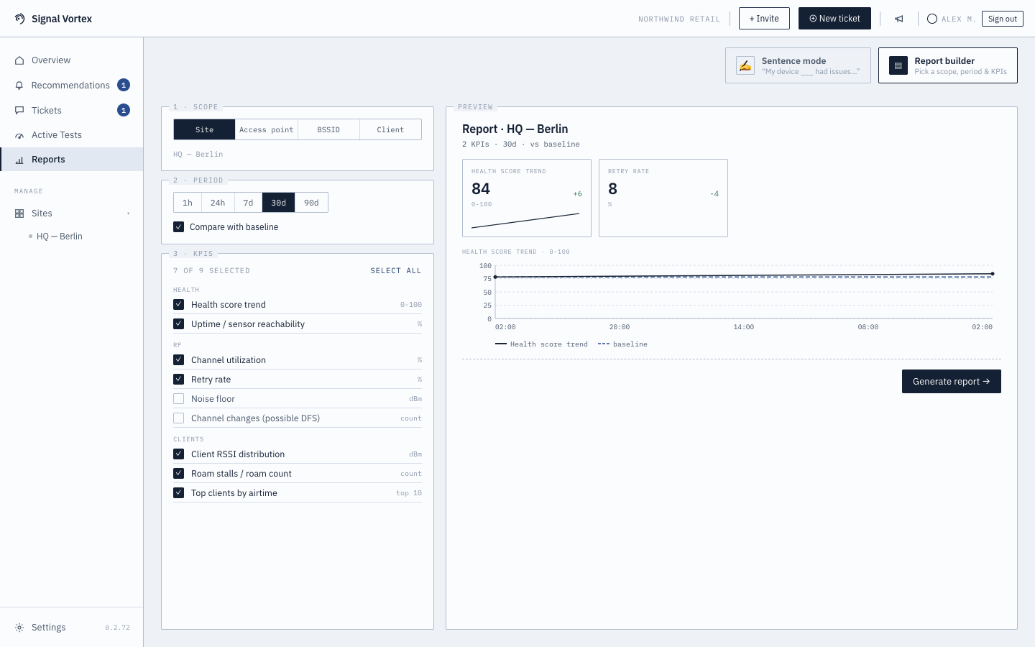Screen dimensions: 1035x647
Task: Open the Tickets count badge
Action: 124,111
